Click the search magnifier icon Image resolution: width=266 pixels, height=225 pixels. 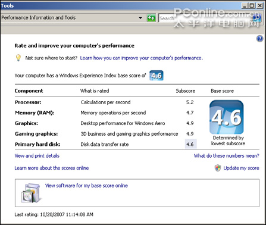click(257, 18)
